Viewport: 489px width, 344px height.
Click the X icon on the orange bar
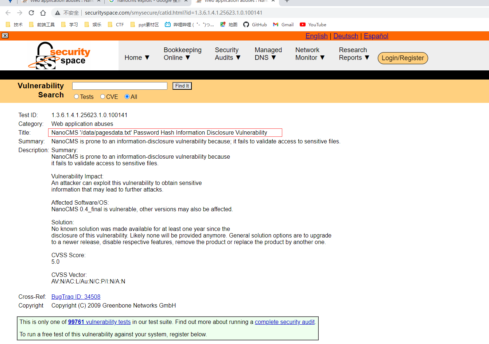tap(5, 35)
